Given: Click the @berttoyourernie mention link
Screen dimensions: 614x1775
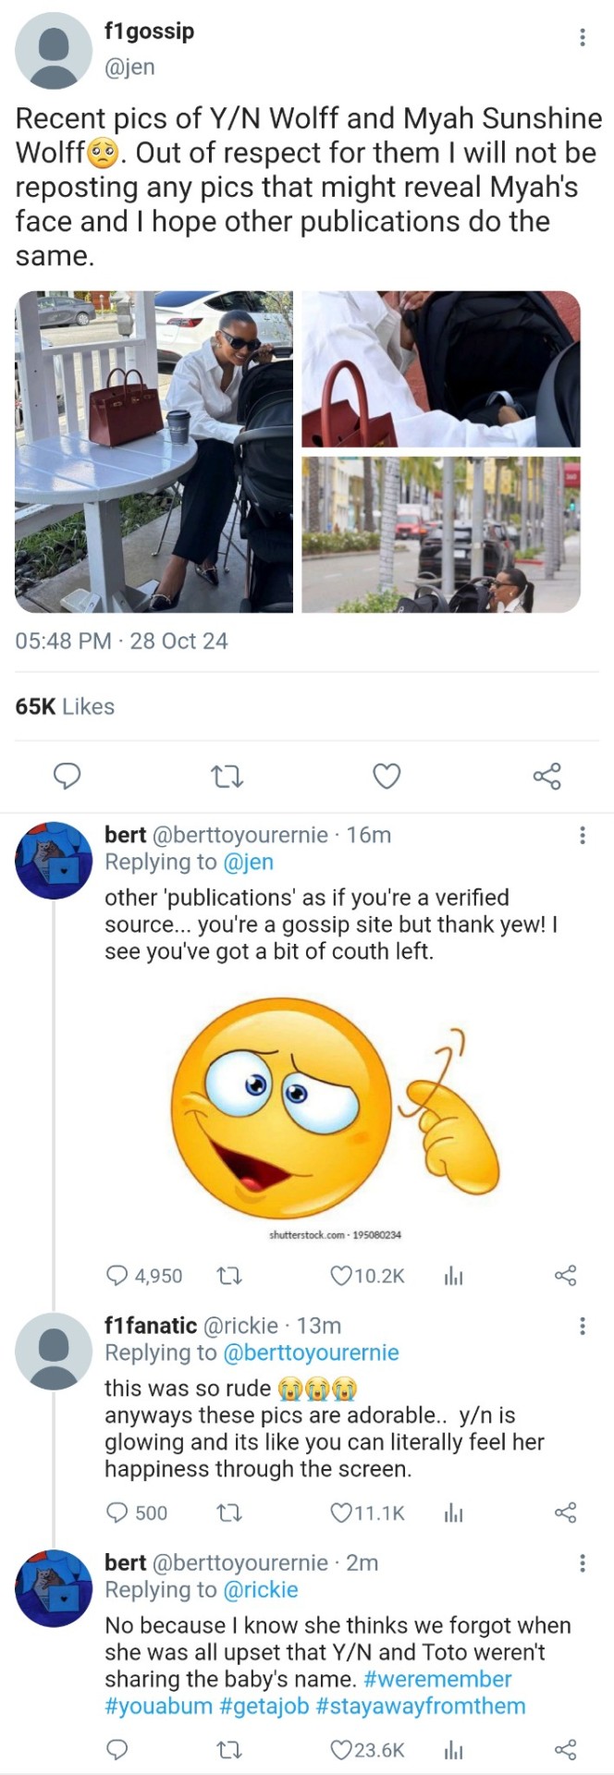Looking at the screenshot, I should 311,1353.
